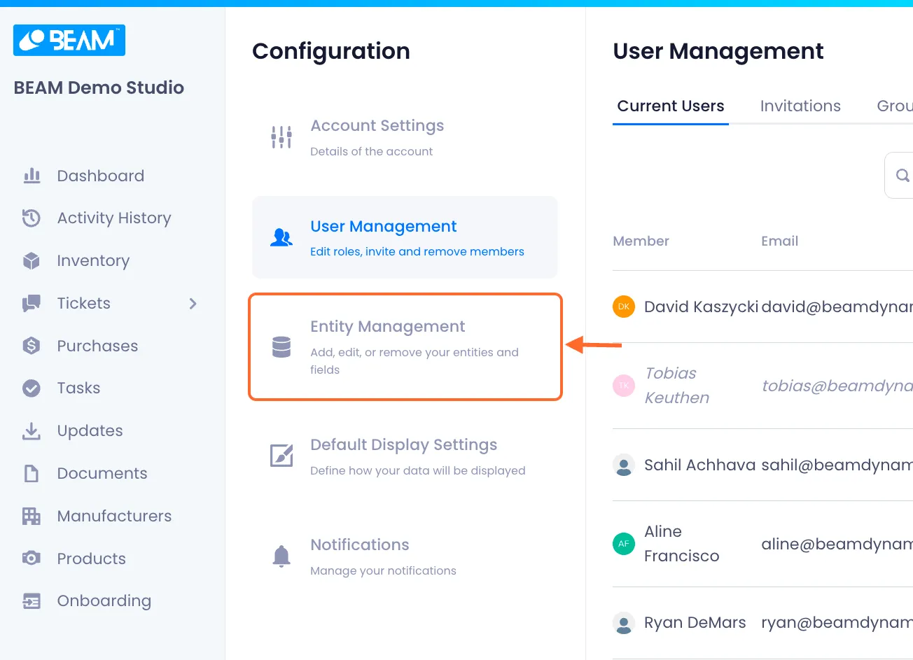Sort by the Email column header
This screenshot has width=913, height=660.
(779, 241)
